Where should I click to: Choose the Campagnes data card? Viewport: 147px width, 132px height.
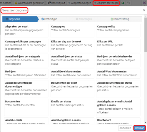(72, 30)
